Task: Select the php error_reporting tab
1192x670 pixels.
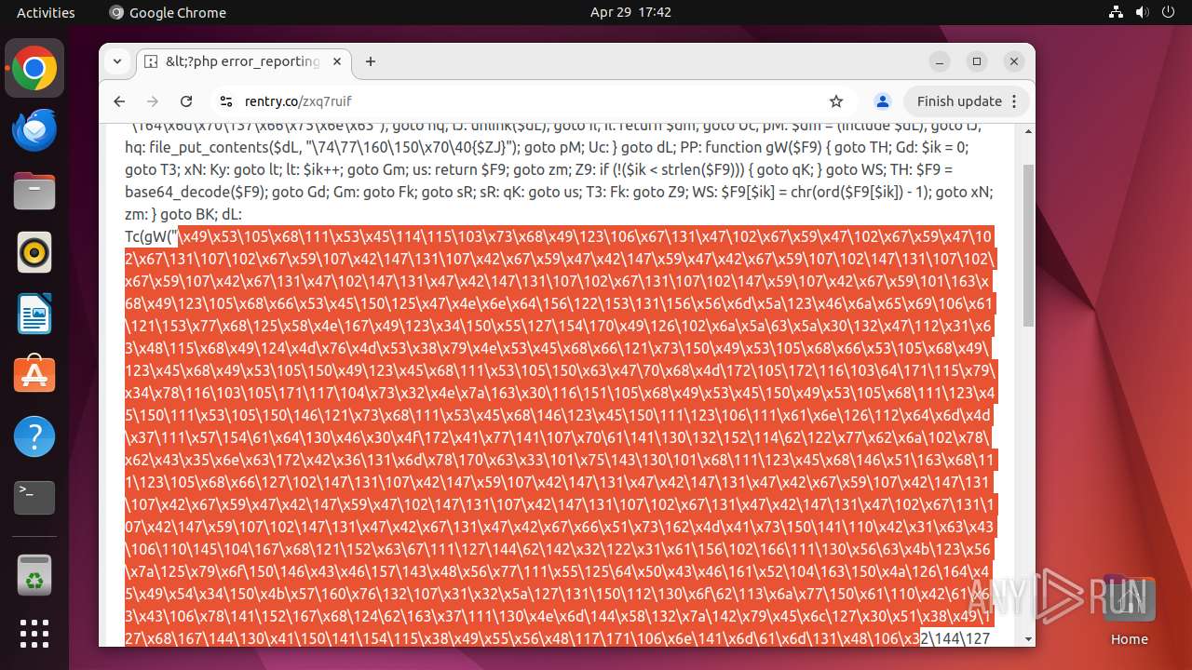Action: point(244,61)
